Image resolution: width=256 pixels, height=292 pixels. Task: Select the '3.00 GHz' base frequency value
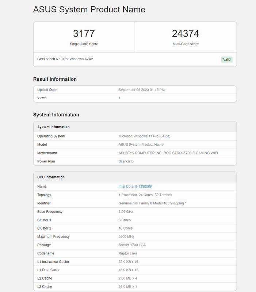click(x=126, y=212)
